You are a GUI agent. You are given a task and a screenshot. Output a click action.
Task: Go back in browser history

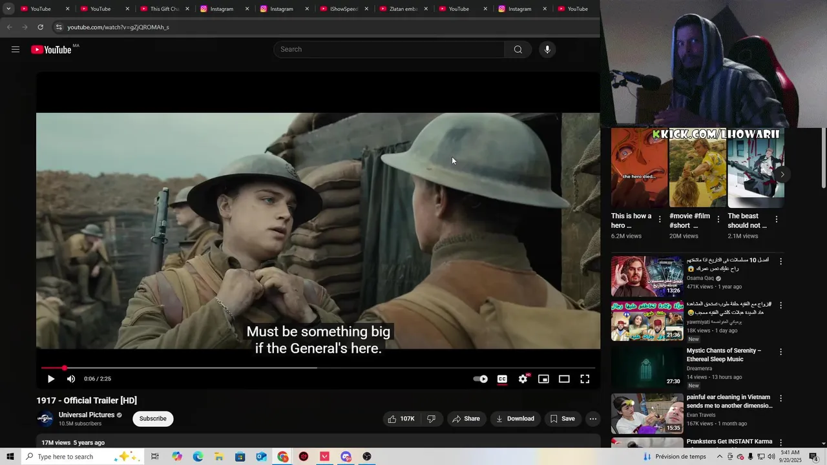coord(9,27)
